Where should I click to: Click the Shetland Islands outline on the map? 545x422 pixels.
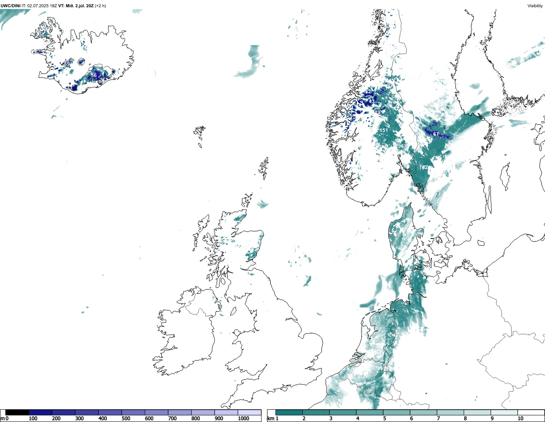coord(264,168)
